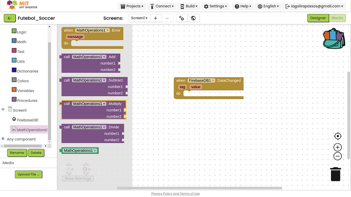Click the backpack icon in workspace
This screenshot has height=197, width=351.
(x=334, y=39)
